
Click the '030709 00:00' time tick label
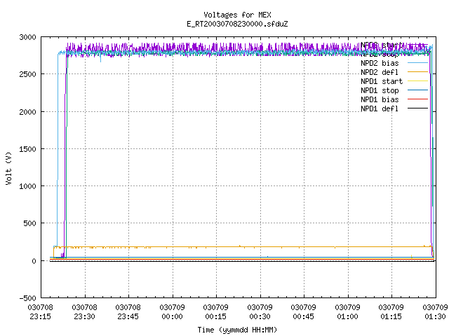click(x=172, y=311)
